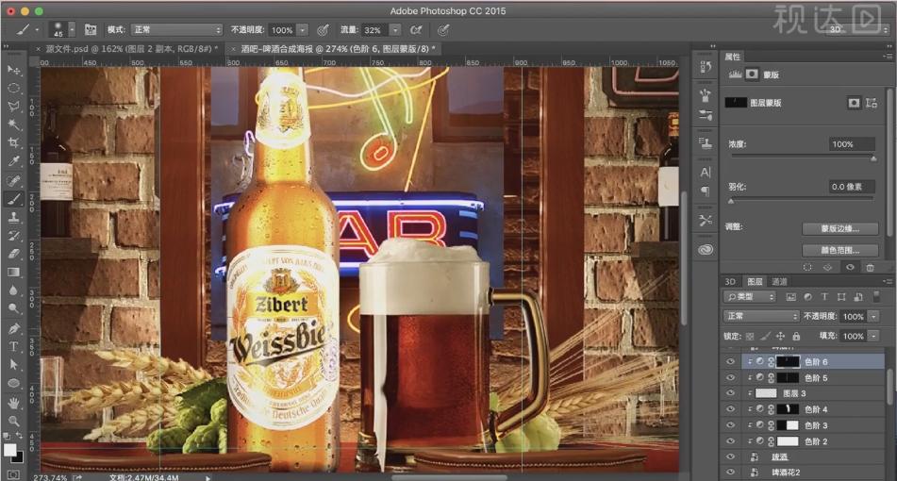The width and height of the screenshot is (897, 481).
Task: Select the Horizontal Type tool
Action: 14,346
